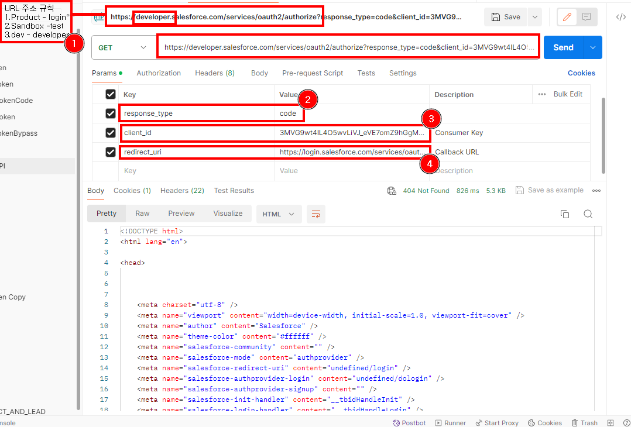Screen dimensions: 631x427
Task: Open the GET method dropdown
Action: click(x=122, y=47)
